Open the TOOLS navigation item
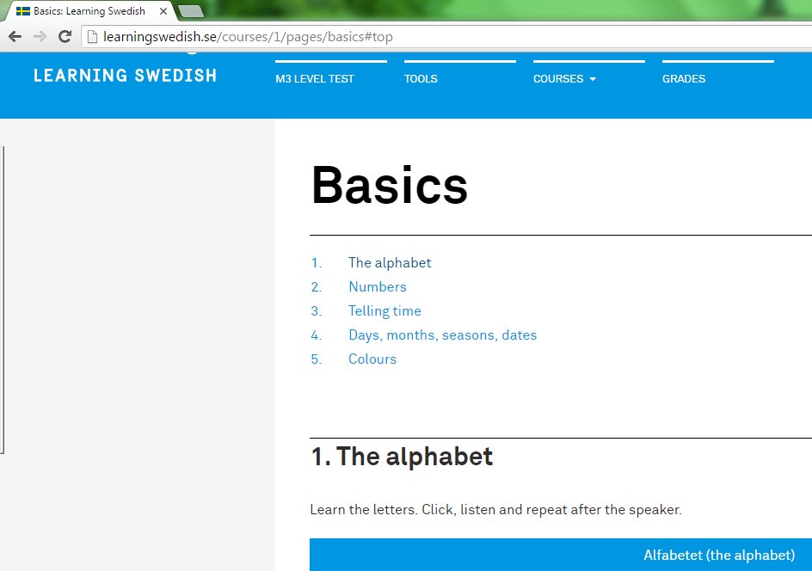This screenshot has height=571, width=812. (421, 78)
